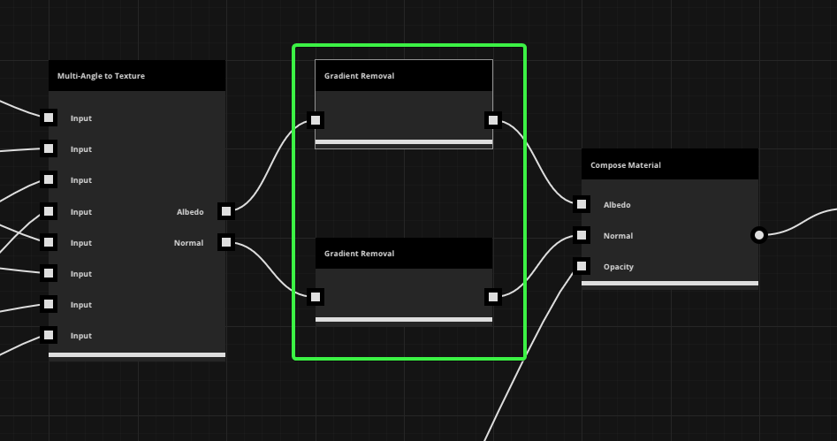Click the white bar under upper Gradient Removal
Screen dimensions: 837x441
tap(403, 141)
